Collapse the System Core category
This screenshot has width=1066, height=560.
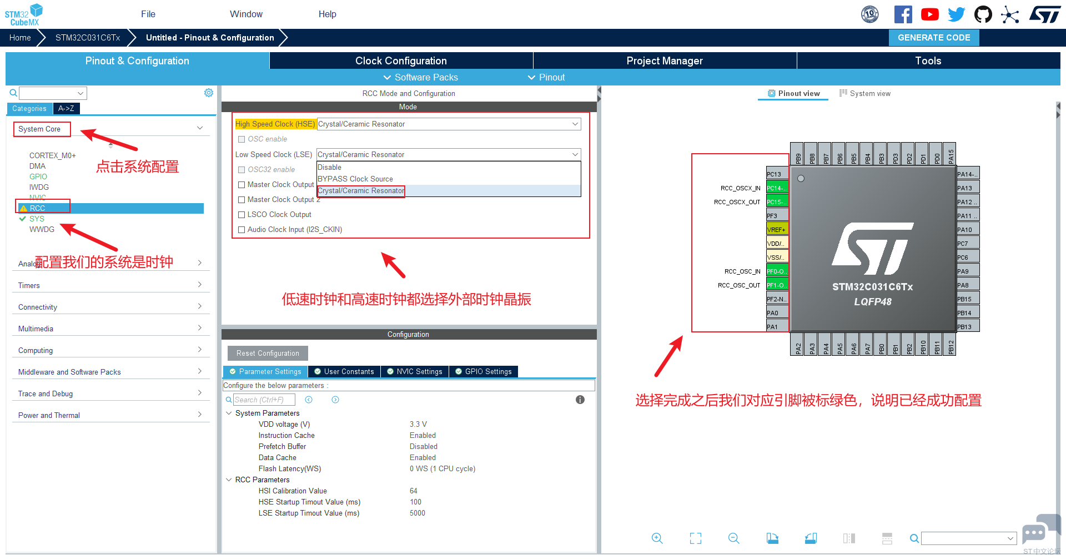[200, 128]
